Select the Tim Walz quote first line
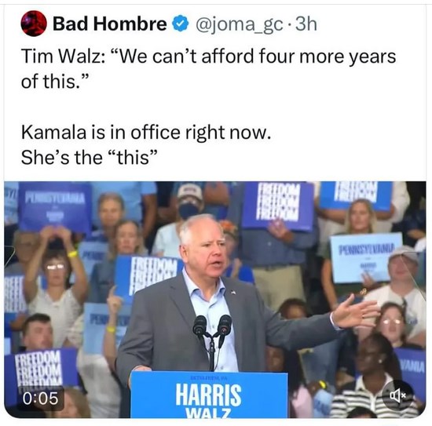 [x=209, y=56]
